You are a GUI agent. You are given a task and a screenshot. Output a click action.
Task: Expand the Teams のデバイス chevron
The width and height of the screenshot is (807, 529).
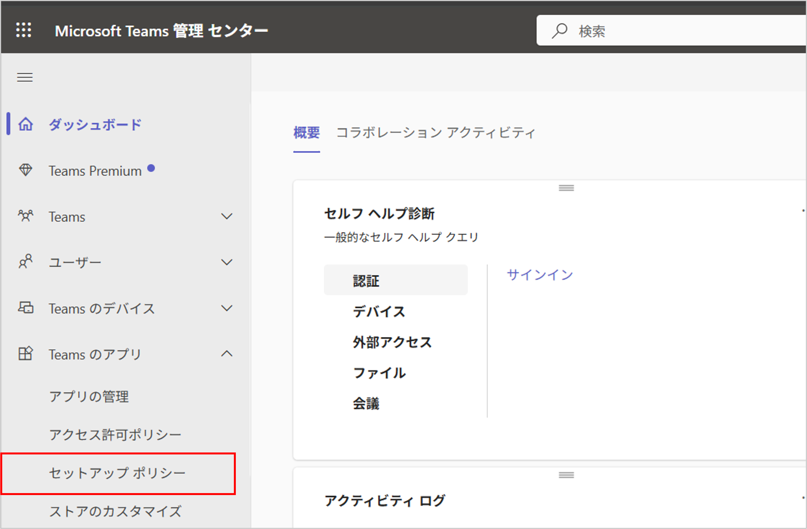[227, 308]
